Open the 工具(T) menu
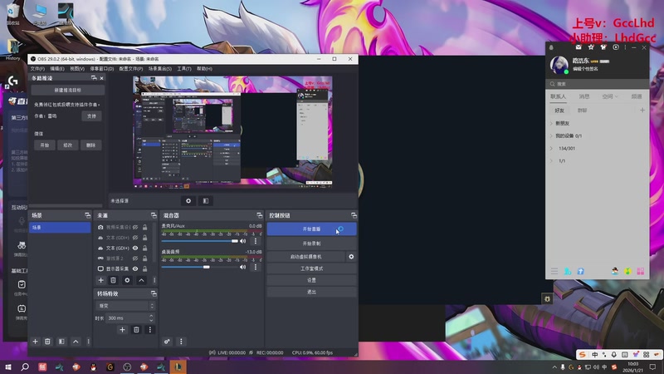 [184, 69]
